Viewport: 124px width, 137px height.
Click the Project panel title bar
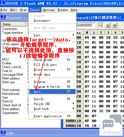pos(14,17)
